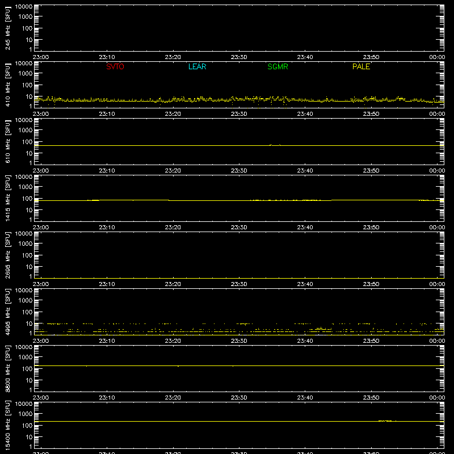
Task: Click the 100 y-axis label of 4995 MHz panel
Action: (27, 312)
